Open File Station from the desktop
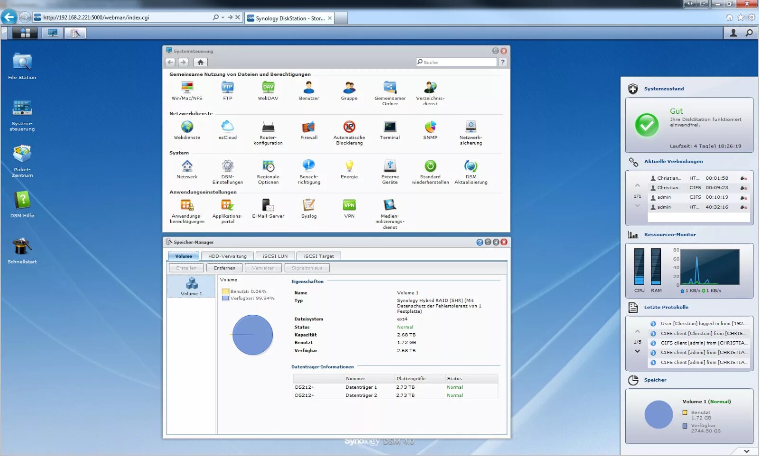 coord(22,66)
